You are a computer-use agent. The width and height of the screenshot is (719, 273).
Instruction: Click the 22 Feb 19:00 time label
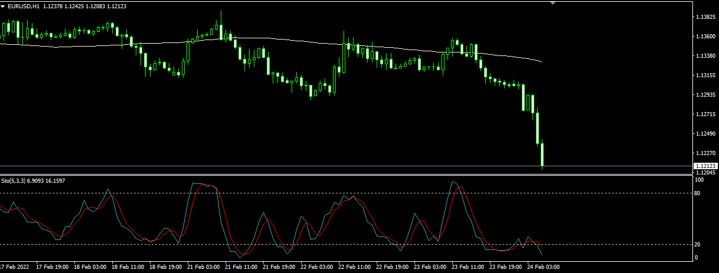[392, 267]
